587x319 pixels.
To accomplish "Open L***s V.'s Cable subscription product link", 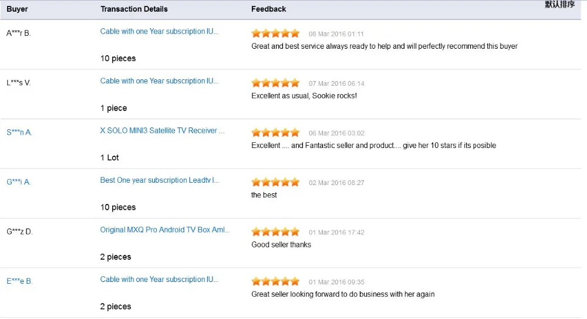I will coord(159,81).
